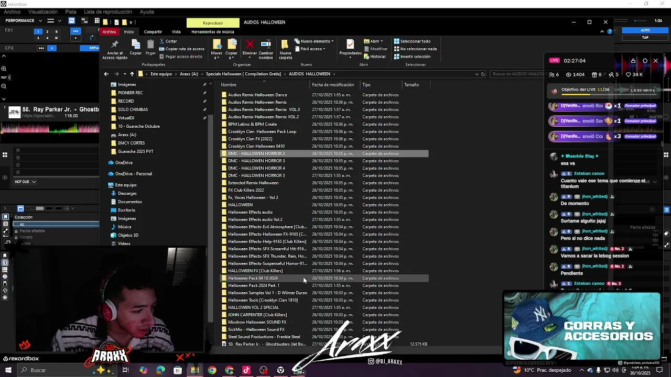671x377 pixels.
Task: Toggle FX1 deck 1 assign button
Action: coord(38,31)
